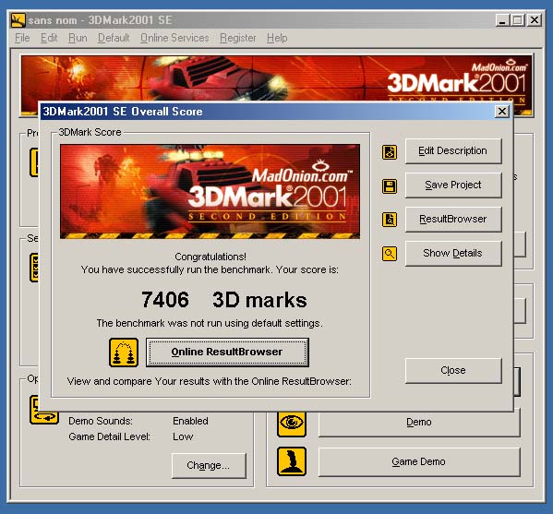The image size is (553, 514).
Task: Click the 'Demo Sounds:' label
Action: (x=101, y=421)
